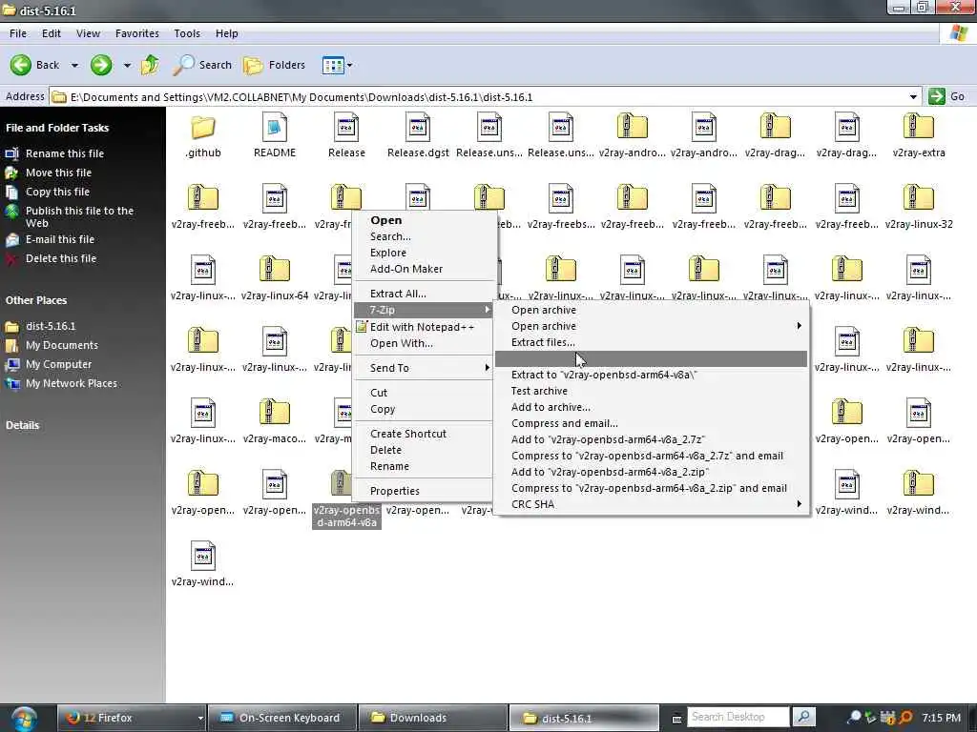Open the Edit menu
The image size is (977, 732).
52,33
